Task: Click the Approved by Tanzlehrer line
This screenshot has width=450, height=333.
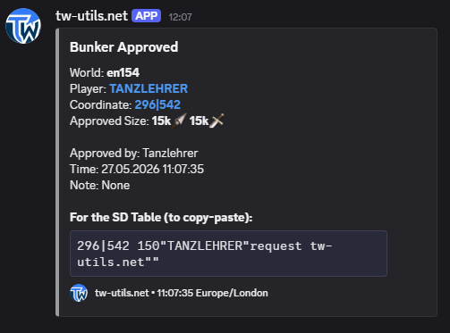Action: click(x=133, y=154)
